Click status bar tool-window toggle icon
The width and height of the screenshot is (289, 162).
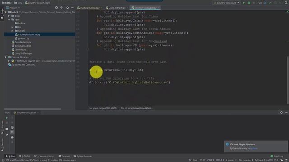click(3, 160)
